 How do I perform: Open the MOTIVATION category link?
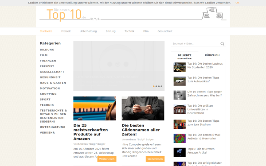click(x=50, y=89)
